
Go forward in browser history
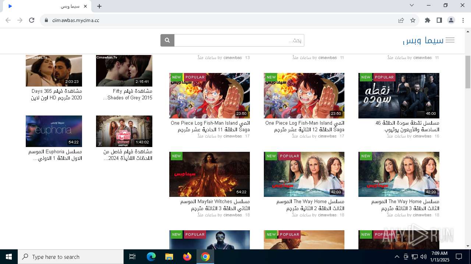pyautogui.click(x=20, y=20)
